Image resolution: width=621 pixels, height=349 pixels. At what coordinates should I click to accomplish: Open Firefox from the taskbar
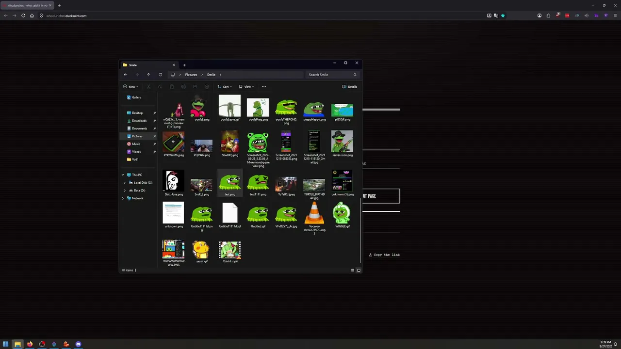tap(30, 344)
